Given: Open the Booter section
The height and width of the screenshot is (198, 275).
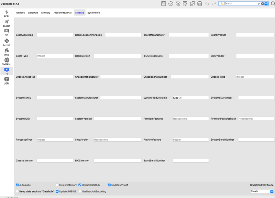Looking at the screenshot, I should pos(7,23).
